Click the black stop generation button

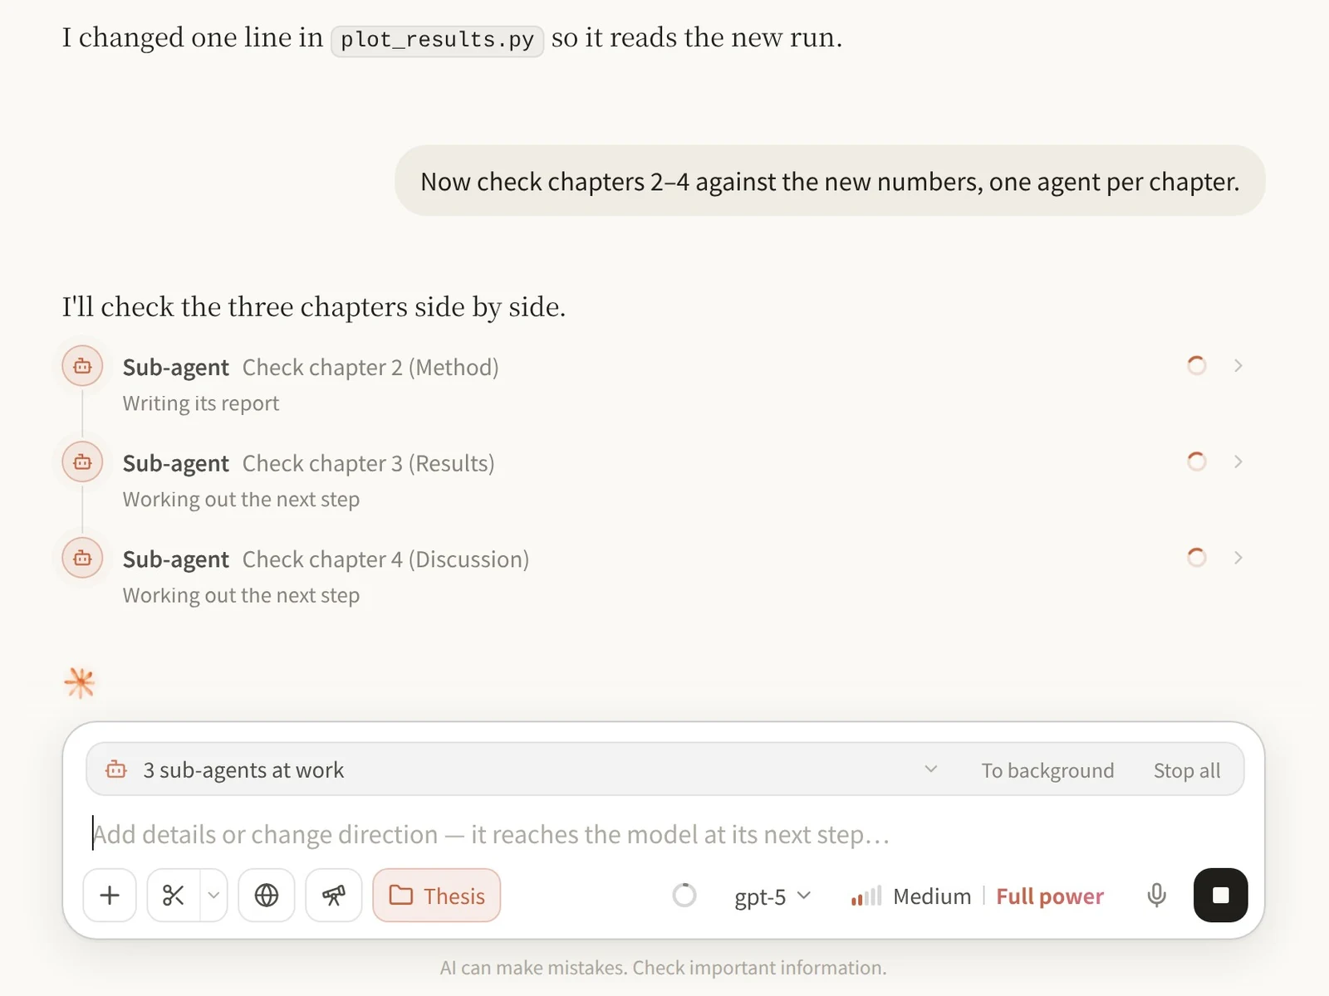pos(1220,896)
